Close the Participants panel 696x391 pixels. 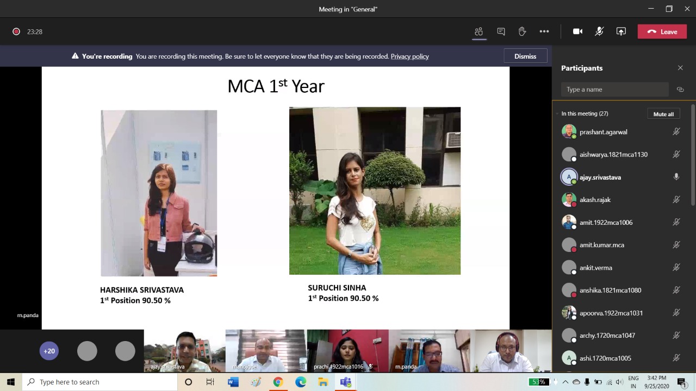pyautogui.click(x=680, y=68)
